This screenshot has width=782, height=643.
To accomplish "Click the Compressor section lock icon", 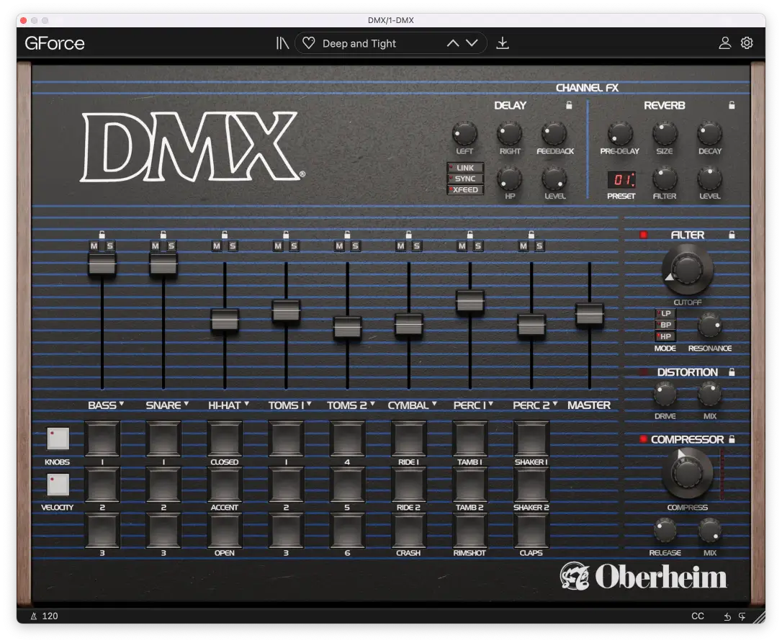I will (732, 439).
